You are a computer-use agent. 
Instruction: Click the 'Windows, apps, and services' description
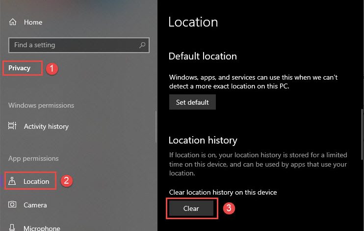pos(253,82)
